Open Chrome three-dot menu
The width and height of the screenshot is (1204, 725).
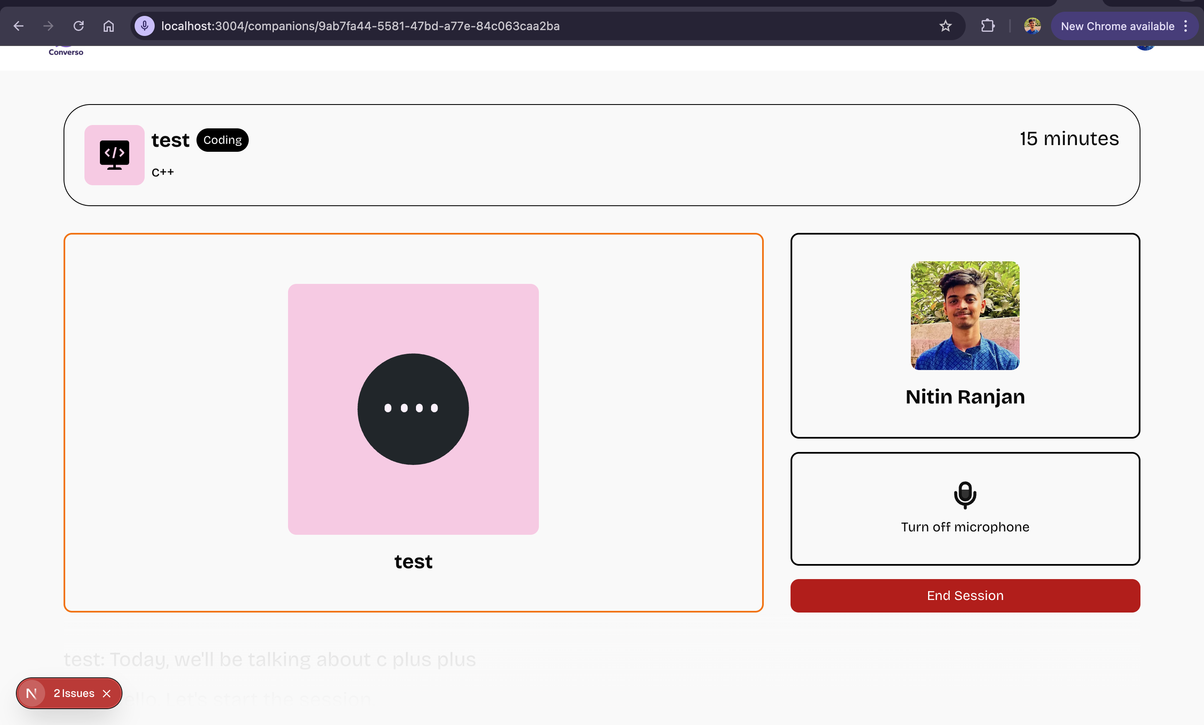point(1186,26)
